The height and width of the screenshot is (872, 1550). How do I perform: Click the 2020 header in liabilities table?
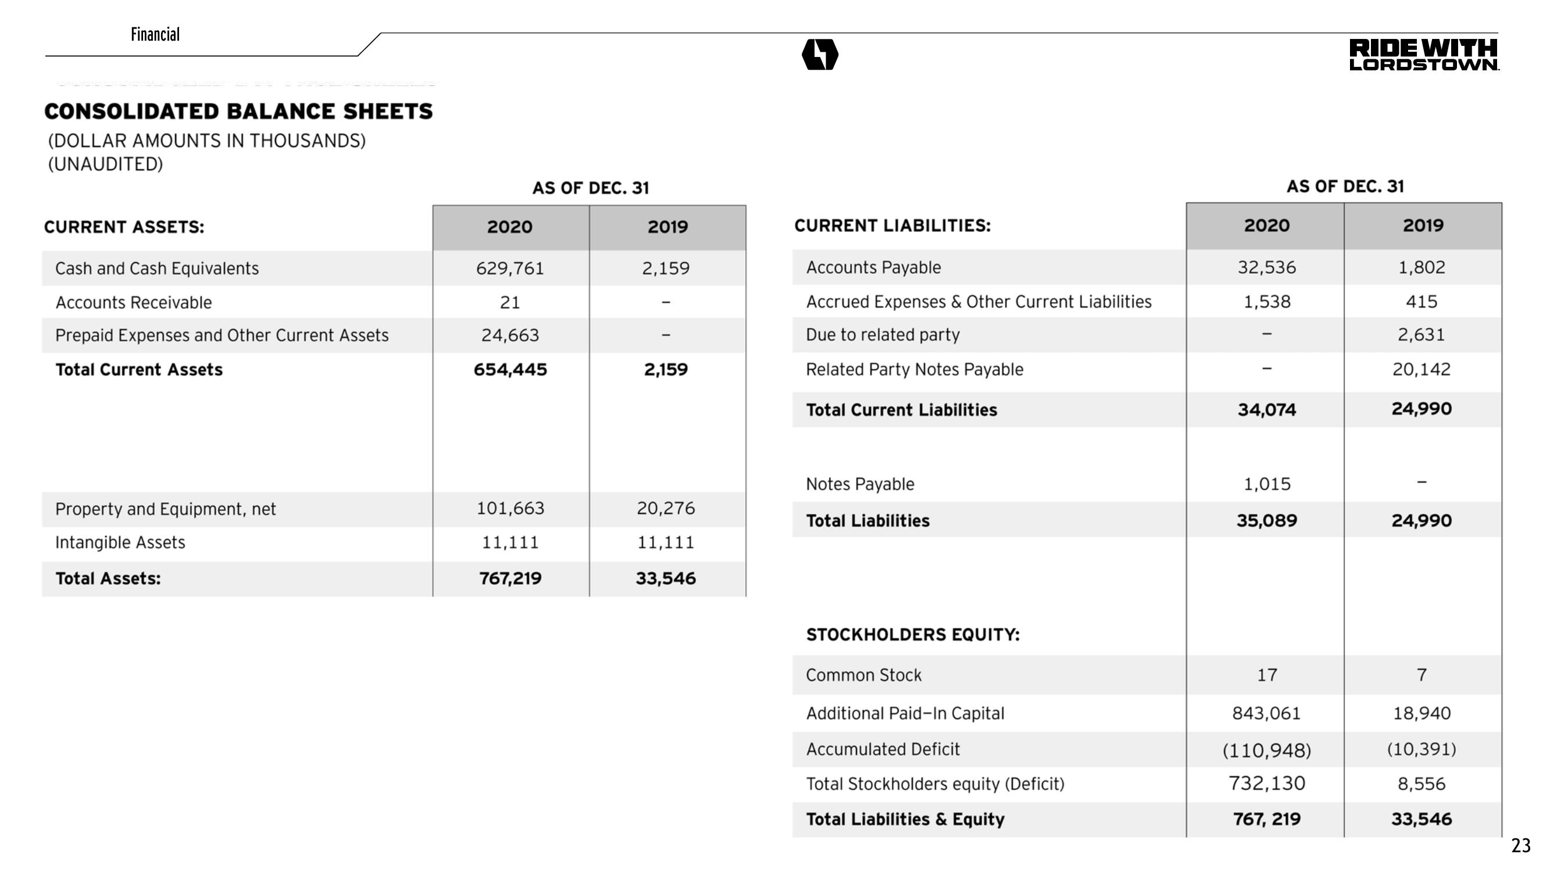coord(1267,226)
